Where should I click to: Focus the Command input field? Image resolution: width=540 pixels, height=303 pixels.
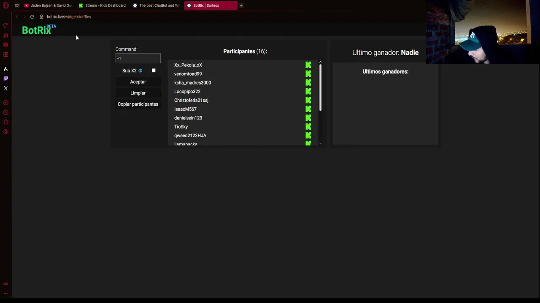click(138, 58)
